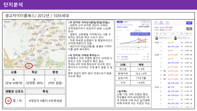Select the 매매 tab in the chart panel
This screenshot has height=111, width=197.
click(x=120, y=22)
